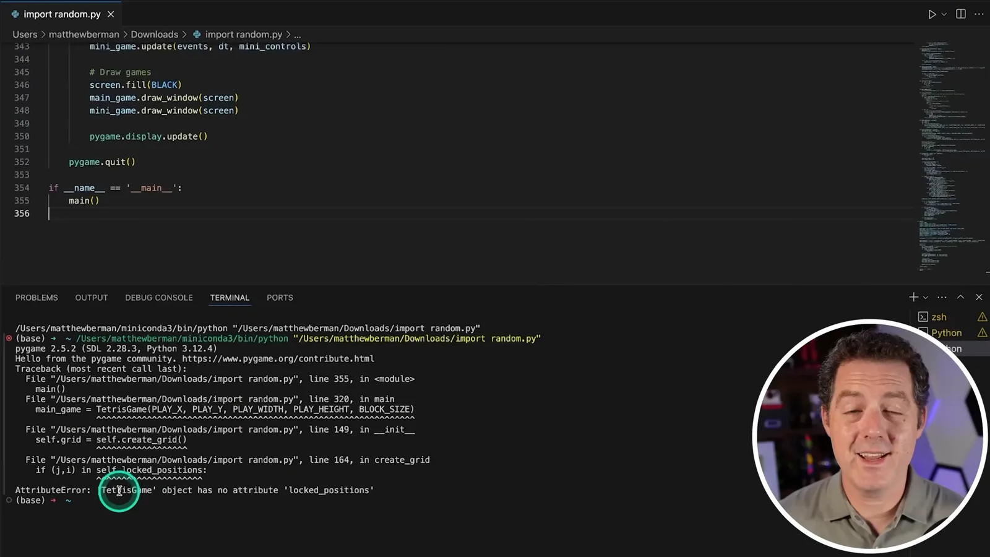Click main() call on line 355

[x=84, y=201]
